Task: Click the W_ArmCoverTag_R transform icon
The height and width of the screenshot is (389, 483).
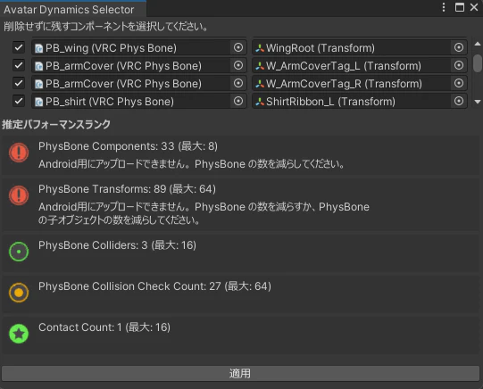Action: pyautogui.click(x=260, y=84)
